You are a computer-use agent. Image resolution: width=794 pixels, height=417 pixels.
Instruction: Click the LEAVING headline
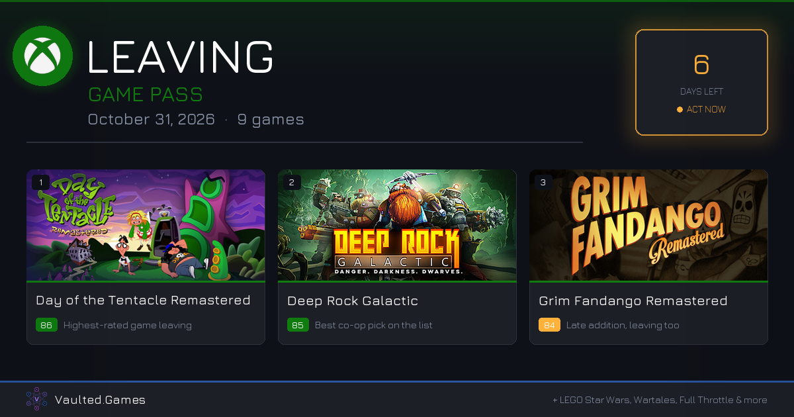click(181, 56)
